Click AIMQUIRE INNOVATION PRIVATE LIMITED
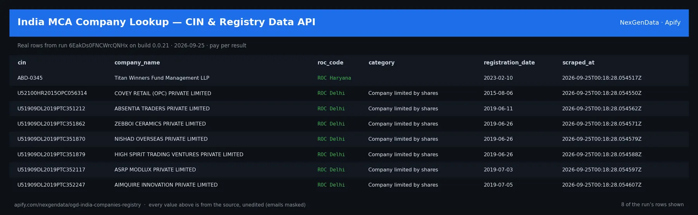Viewport: 698px width, 215px height. [x=166, y=185]
